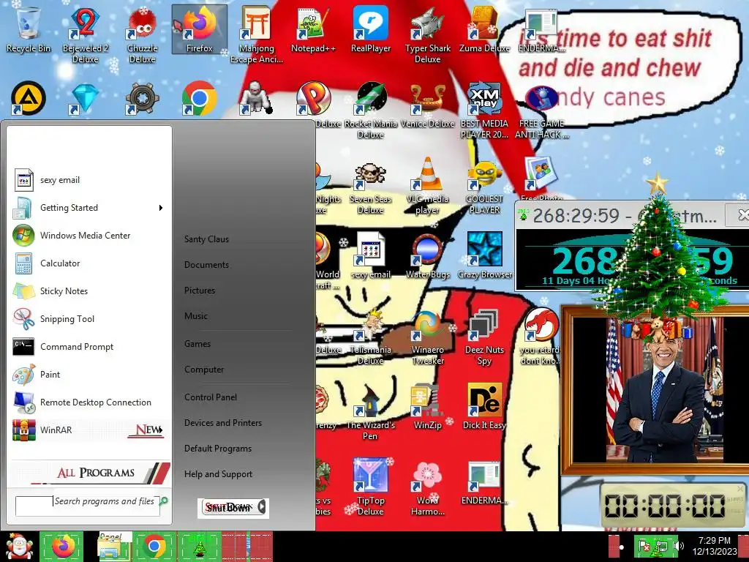Viewport: 749px width, 562px height.
Task: Click the Santa Start button
Action: click(19, 547)
